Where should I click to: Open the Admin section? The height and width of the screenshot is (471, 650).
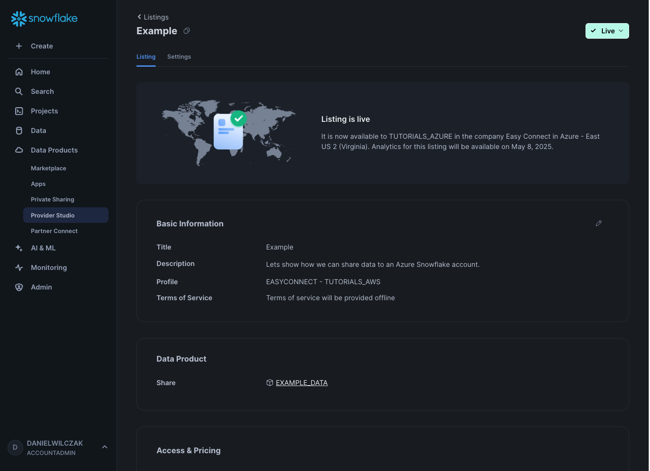click(x=41, y=287)
